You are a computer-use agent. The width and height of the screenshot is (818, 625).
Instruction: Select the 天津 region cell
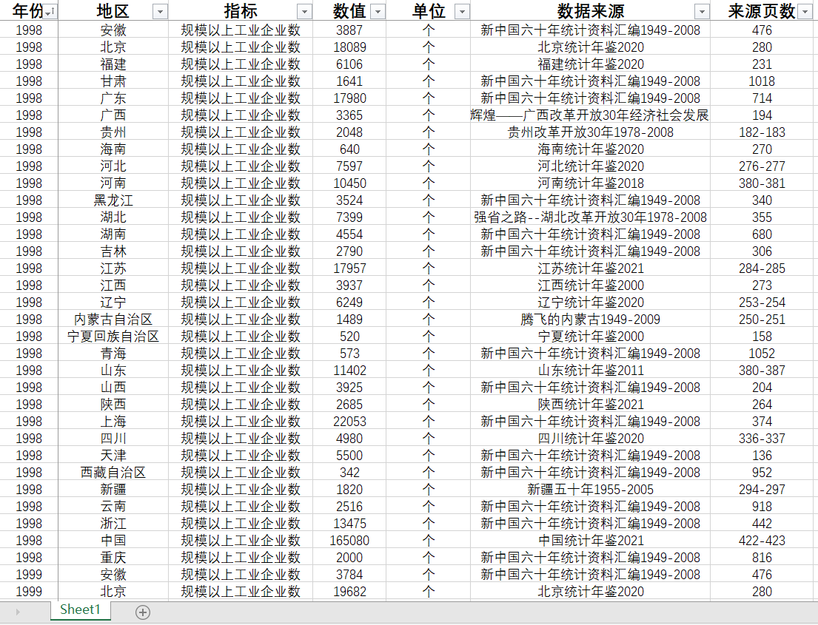point(113,455)
